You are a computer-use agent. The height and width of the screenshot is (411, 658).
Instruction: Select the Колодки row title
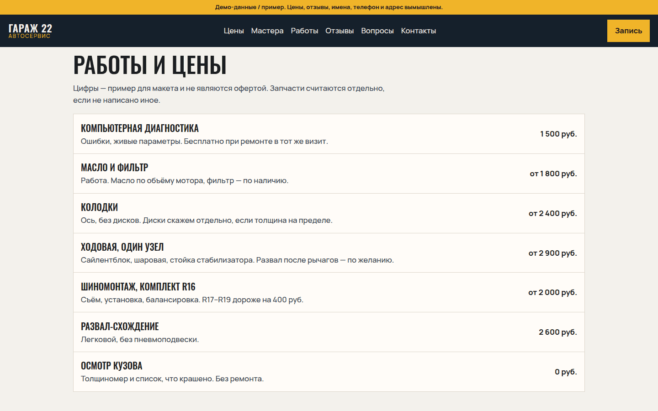pos(99,207)
